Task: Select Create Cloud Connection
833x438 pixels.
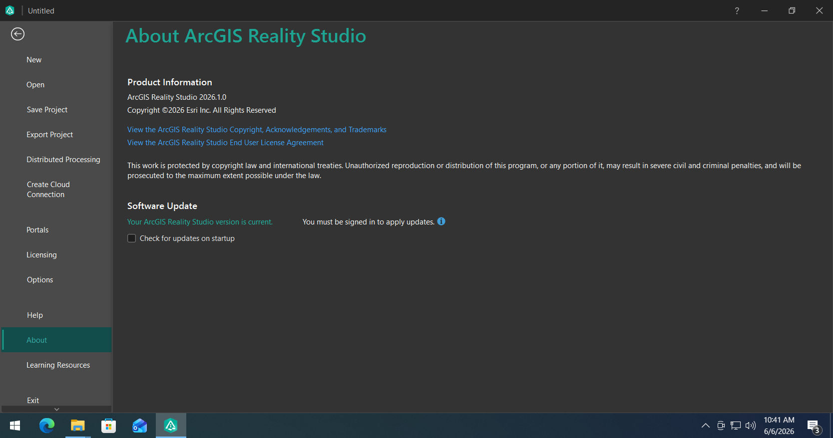Action: [x=48, y=190]
